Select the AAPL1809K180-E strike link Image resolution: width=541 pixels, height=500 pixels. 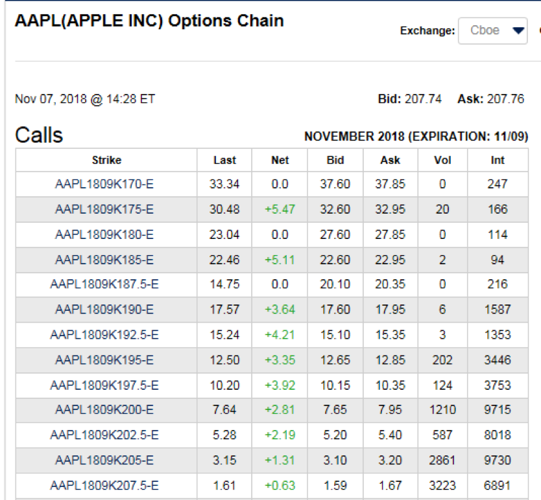104,235
